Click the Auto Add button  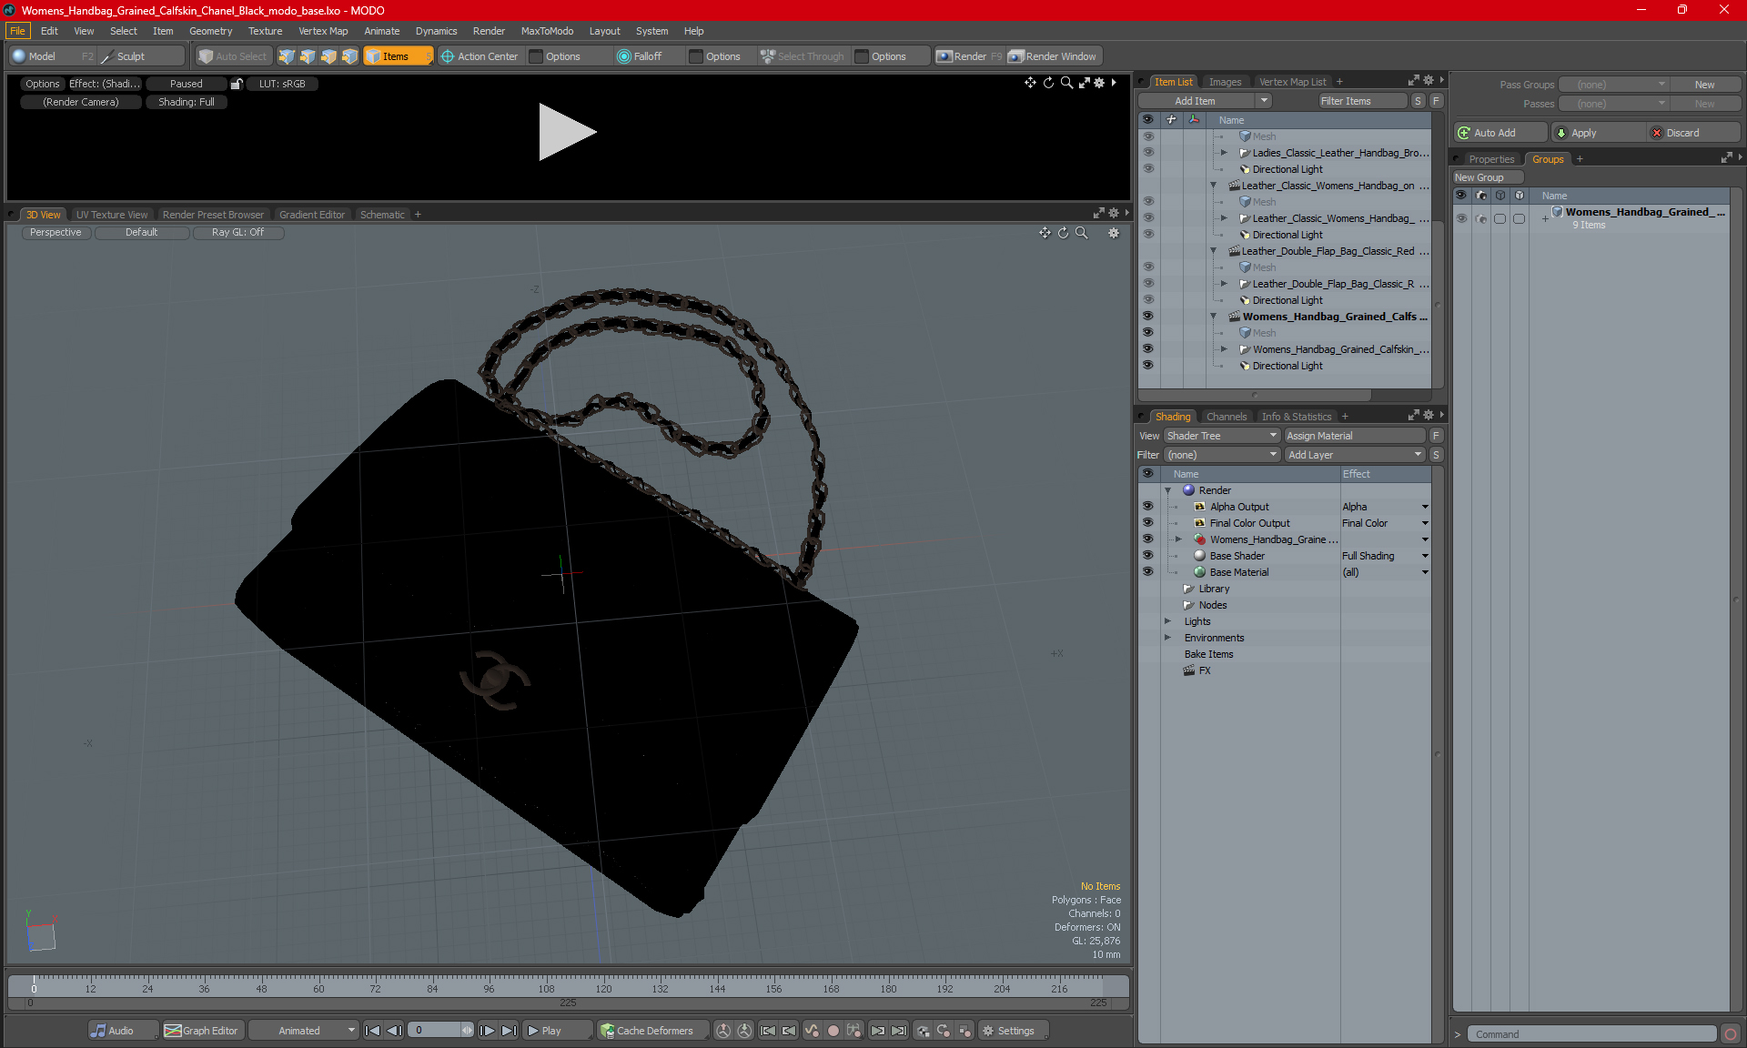click(1500, 133)
